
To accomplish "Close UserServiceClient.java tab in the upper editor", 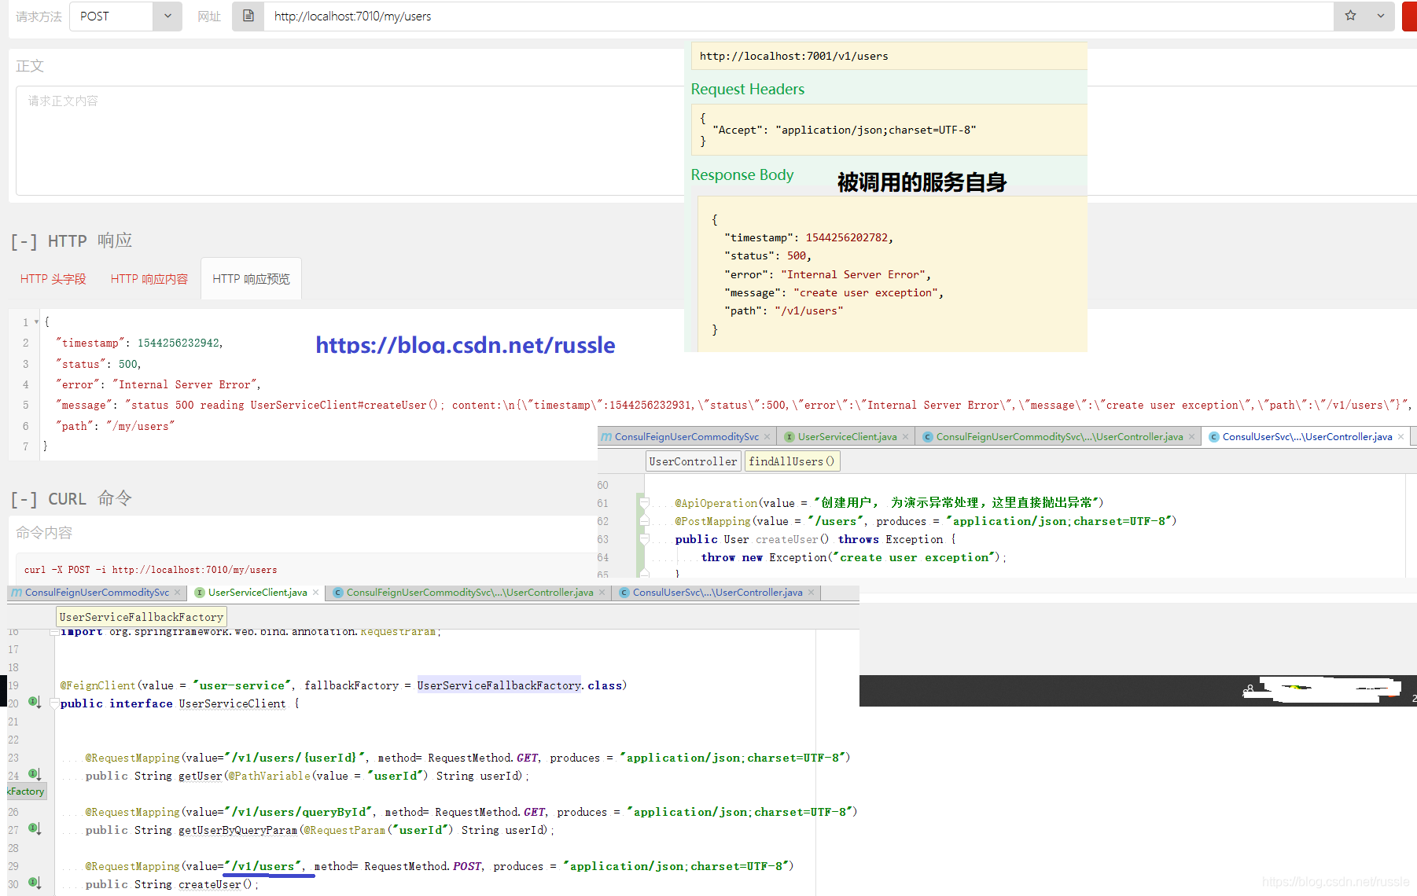I will 905,437.
